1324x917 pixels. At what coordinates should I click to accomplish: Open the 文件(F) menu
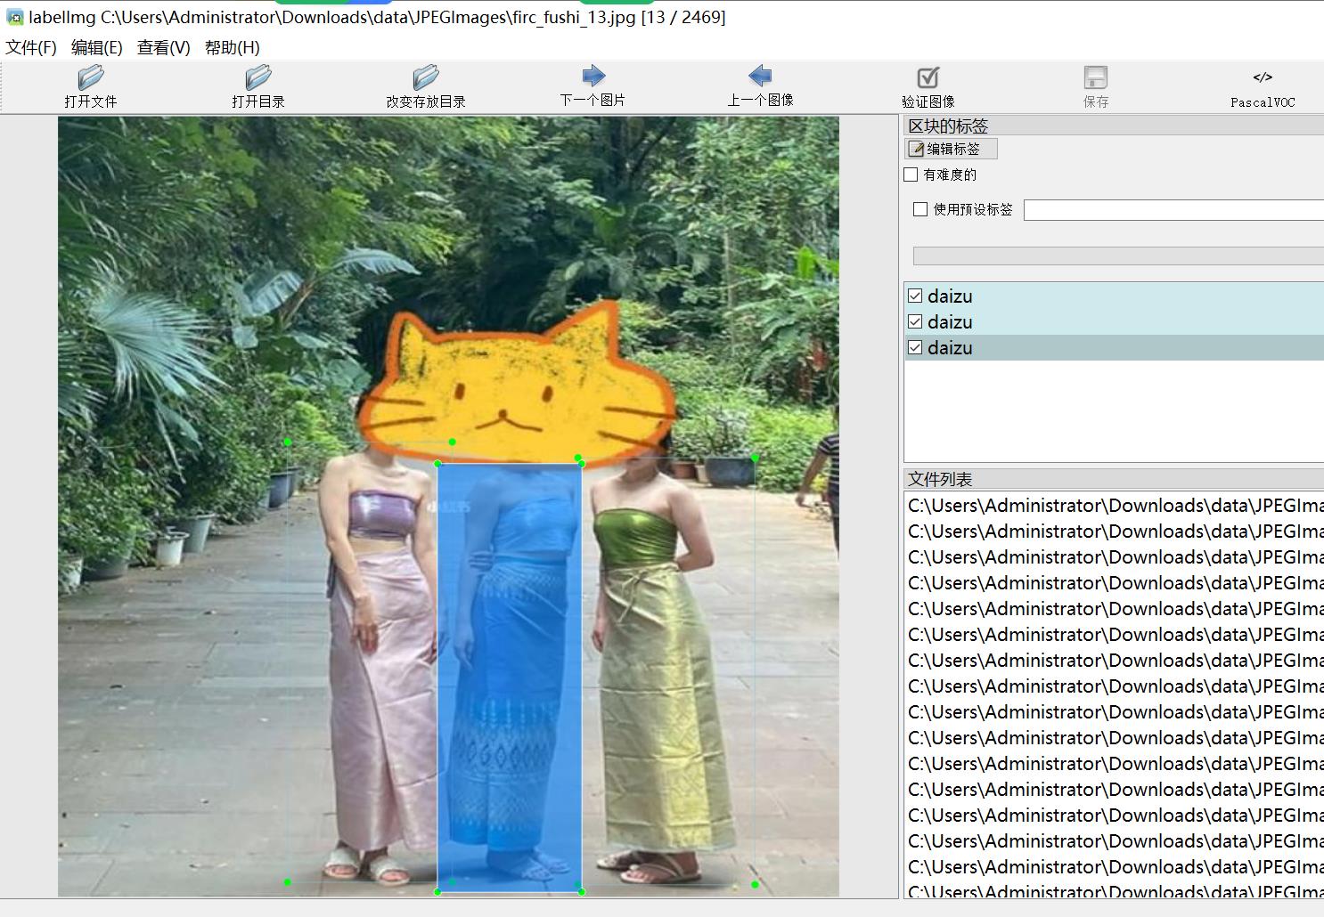pos(31,47)
